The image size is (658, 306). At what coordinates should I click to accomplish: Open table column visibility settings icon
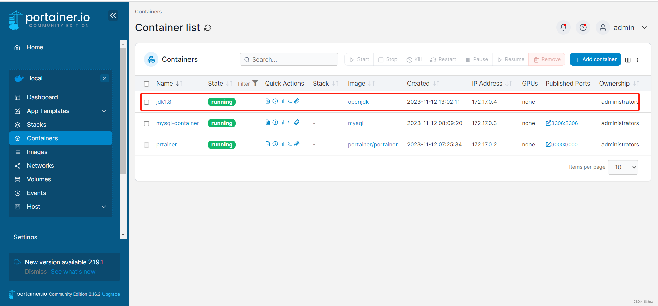(628, 60)
